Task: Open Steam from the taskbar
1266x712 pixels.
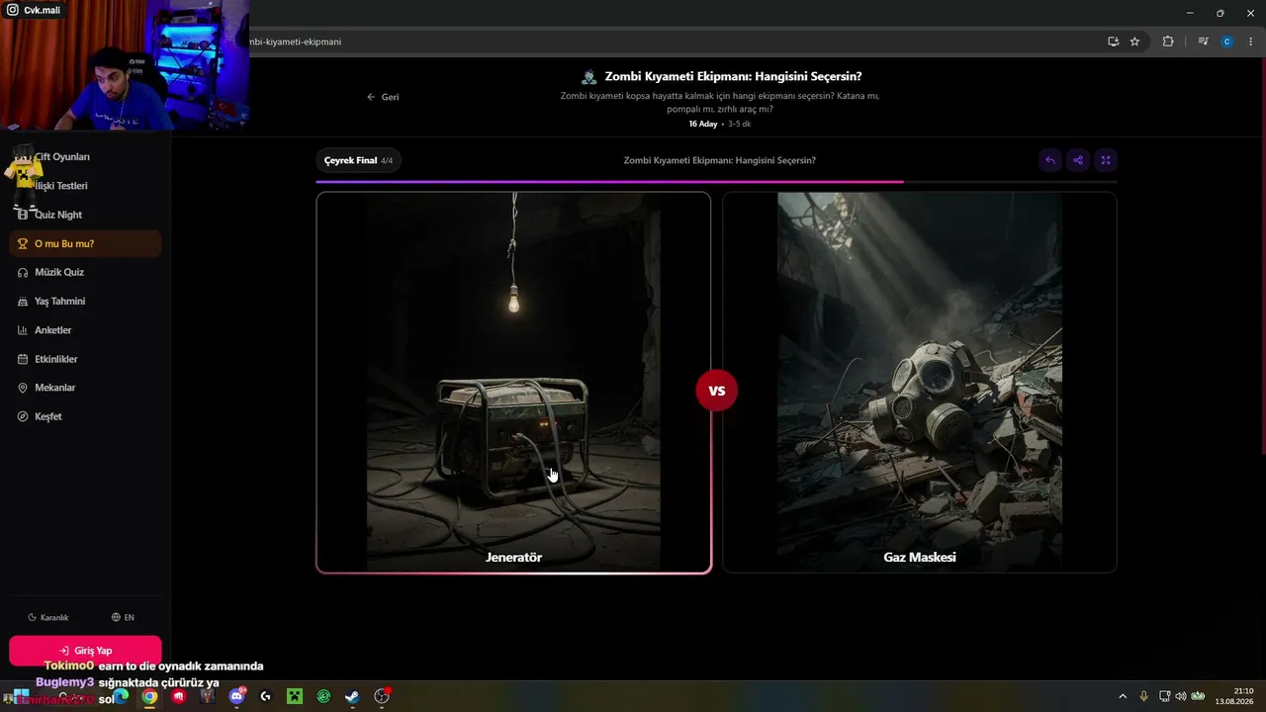Action: (352, 696)
